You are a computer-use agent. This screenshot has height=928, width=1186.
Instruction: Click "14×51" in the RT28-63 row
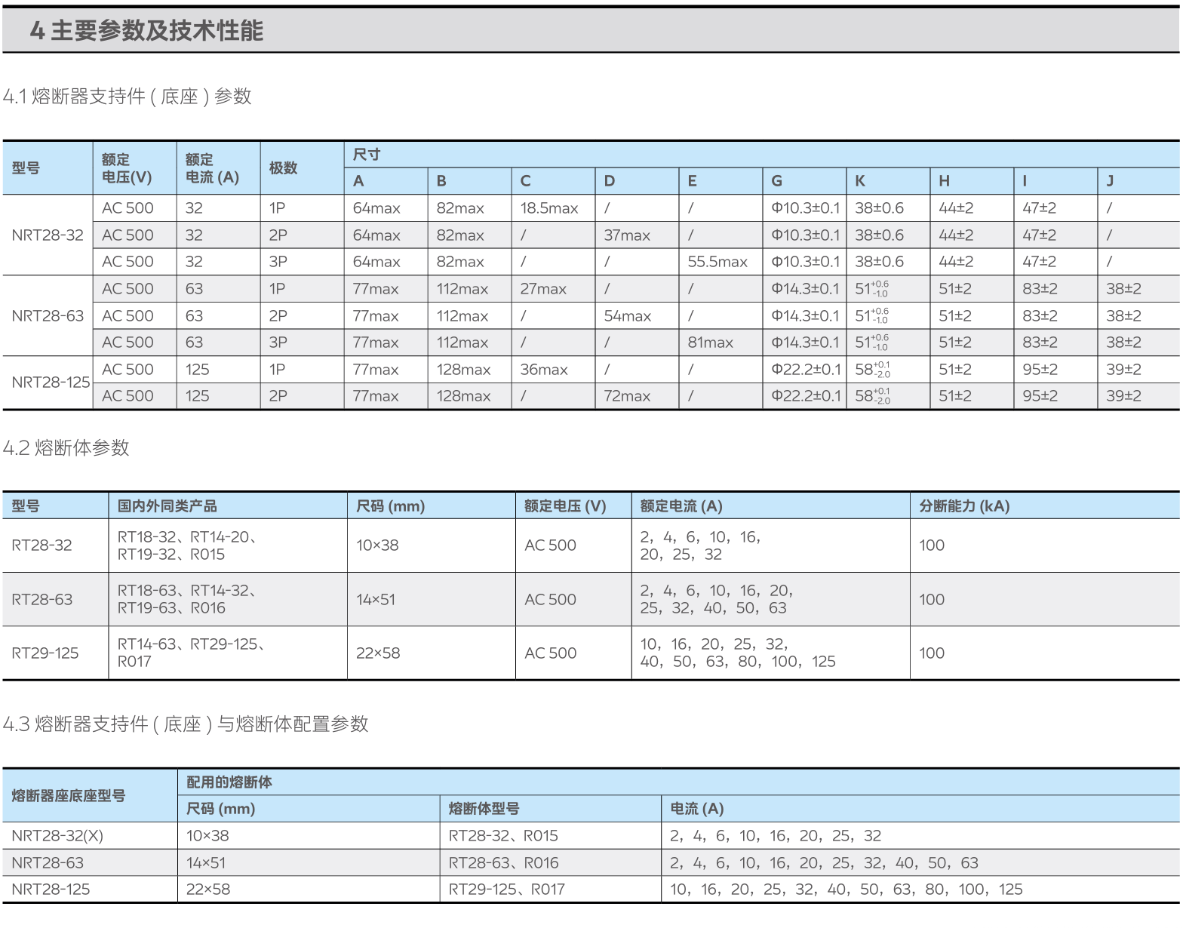tap(376, 600)
